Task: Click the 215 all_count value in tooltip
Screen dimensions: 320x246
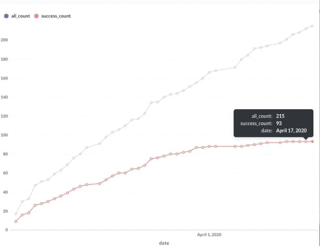Action: 280,116
